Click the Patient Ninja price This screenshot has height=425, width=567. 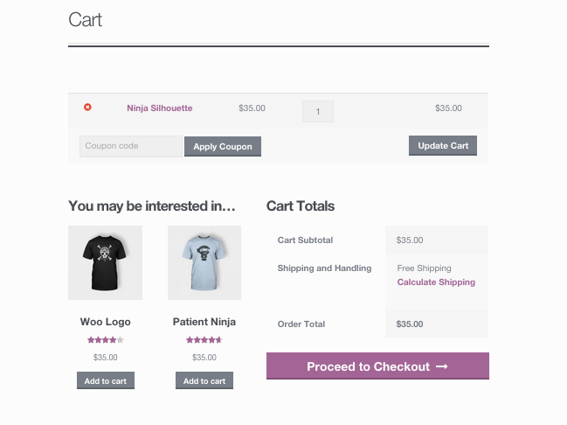[x=204, y=358]
